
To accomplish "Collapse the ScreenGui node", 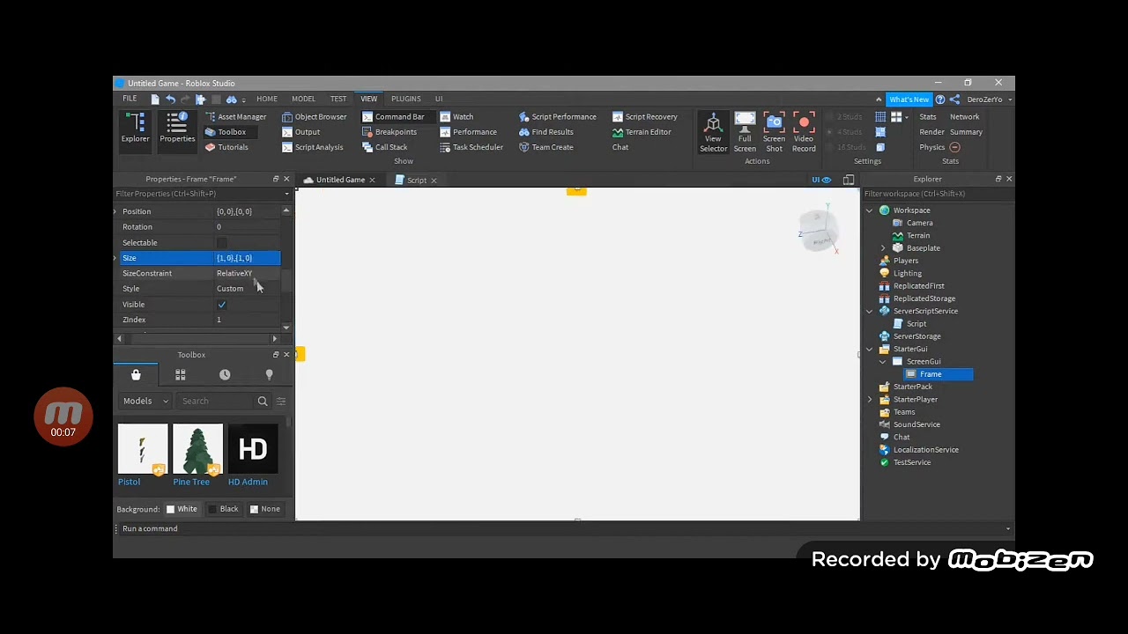I will point(883,362).
